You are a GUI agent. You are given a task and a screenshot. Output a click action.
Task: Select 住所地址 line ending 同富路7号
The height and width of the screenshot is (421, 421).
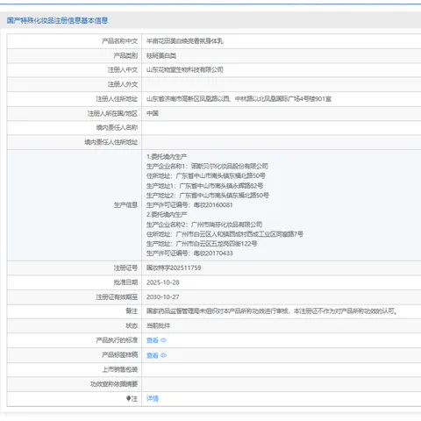coord(225,234)
